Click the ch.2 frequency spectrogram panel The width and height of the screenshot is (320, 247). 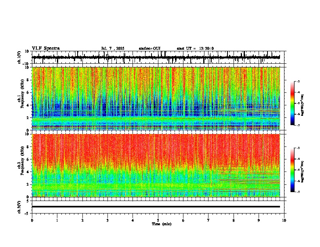(x=156, y=165)
